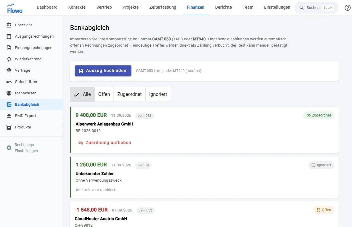Click the Mahnwesen bell icon
Screen dimensions: 352x227
tap(9, 93)
